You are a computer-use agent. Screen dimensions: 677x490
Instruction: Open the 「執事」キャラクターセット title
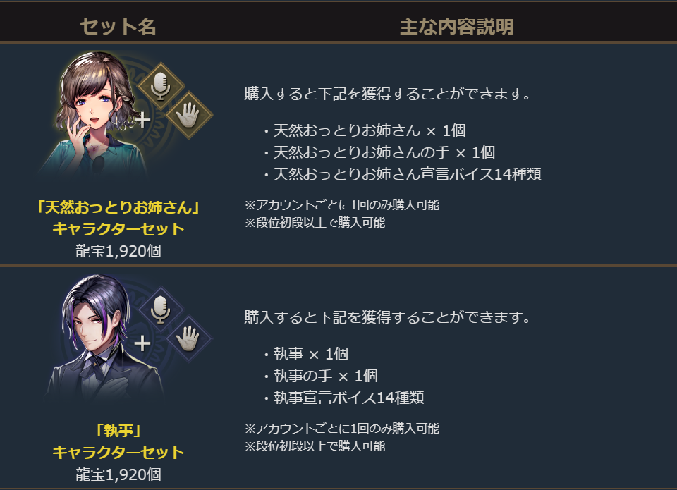[x=118, y=441]
